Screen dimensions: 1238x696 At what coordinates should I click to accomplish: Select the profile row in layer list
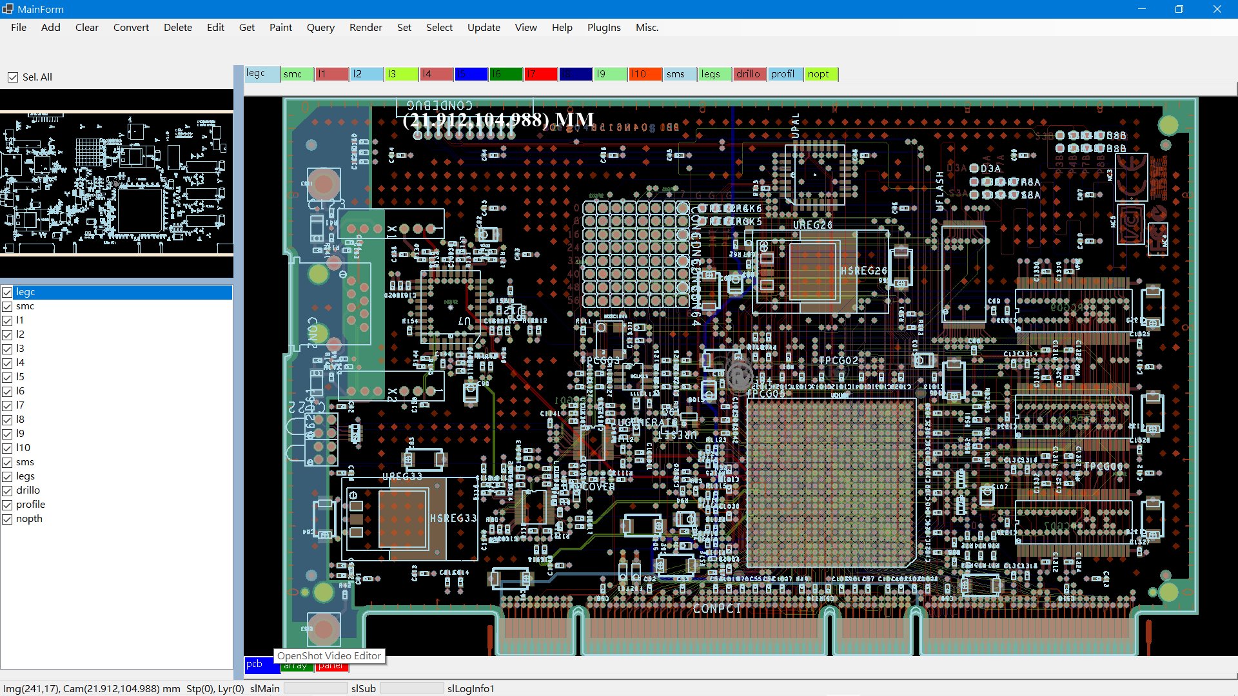tap(117, 505)
